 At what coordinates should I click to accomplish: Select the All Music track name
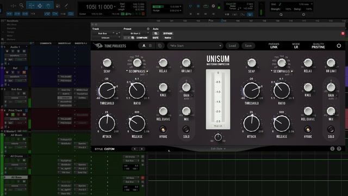click(16, 135)
